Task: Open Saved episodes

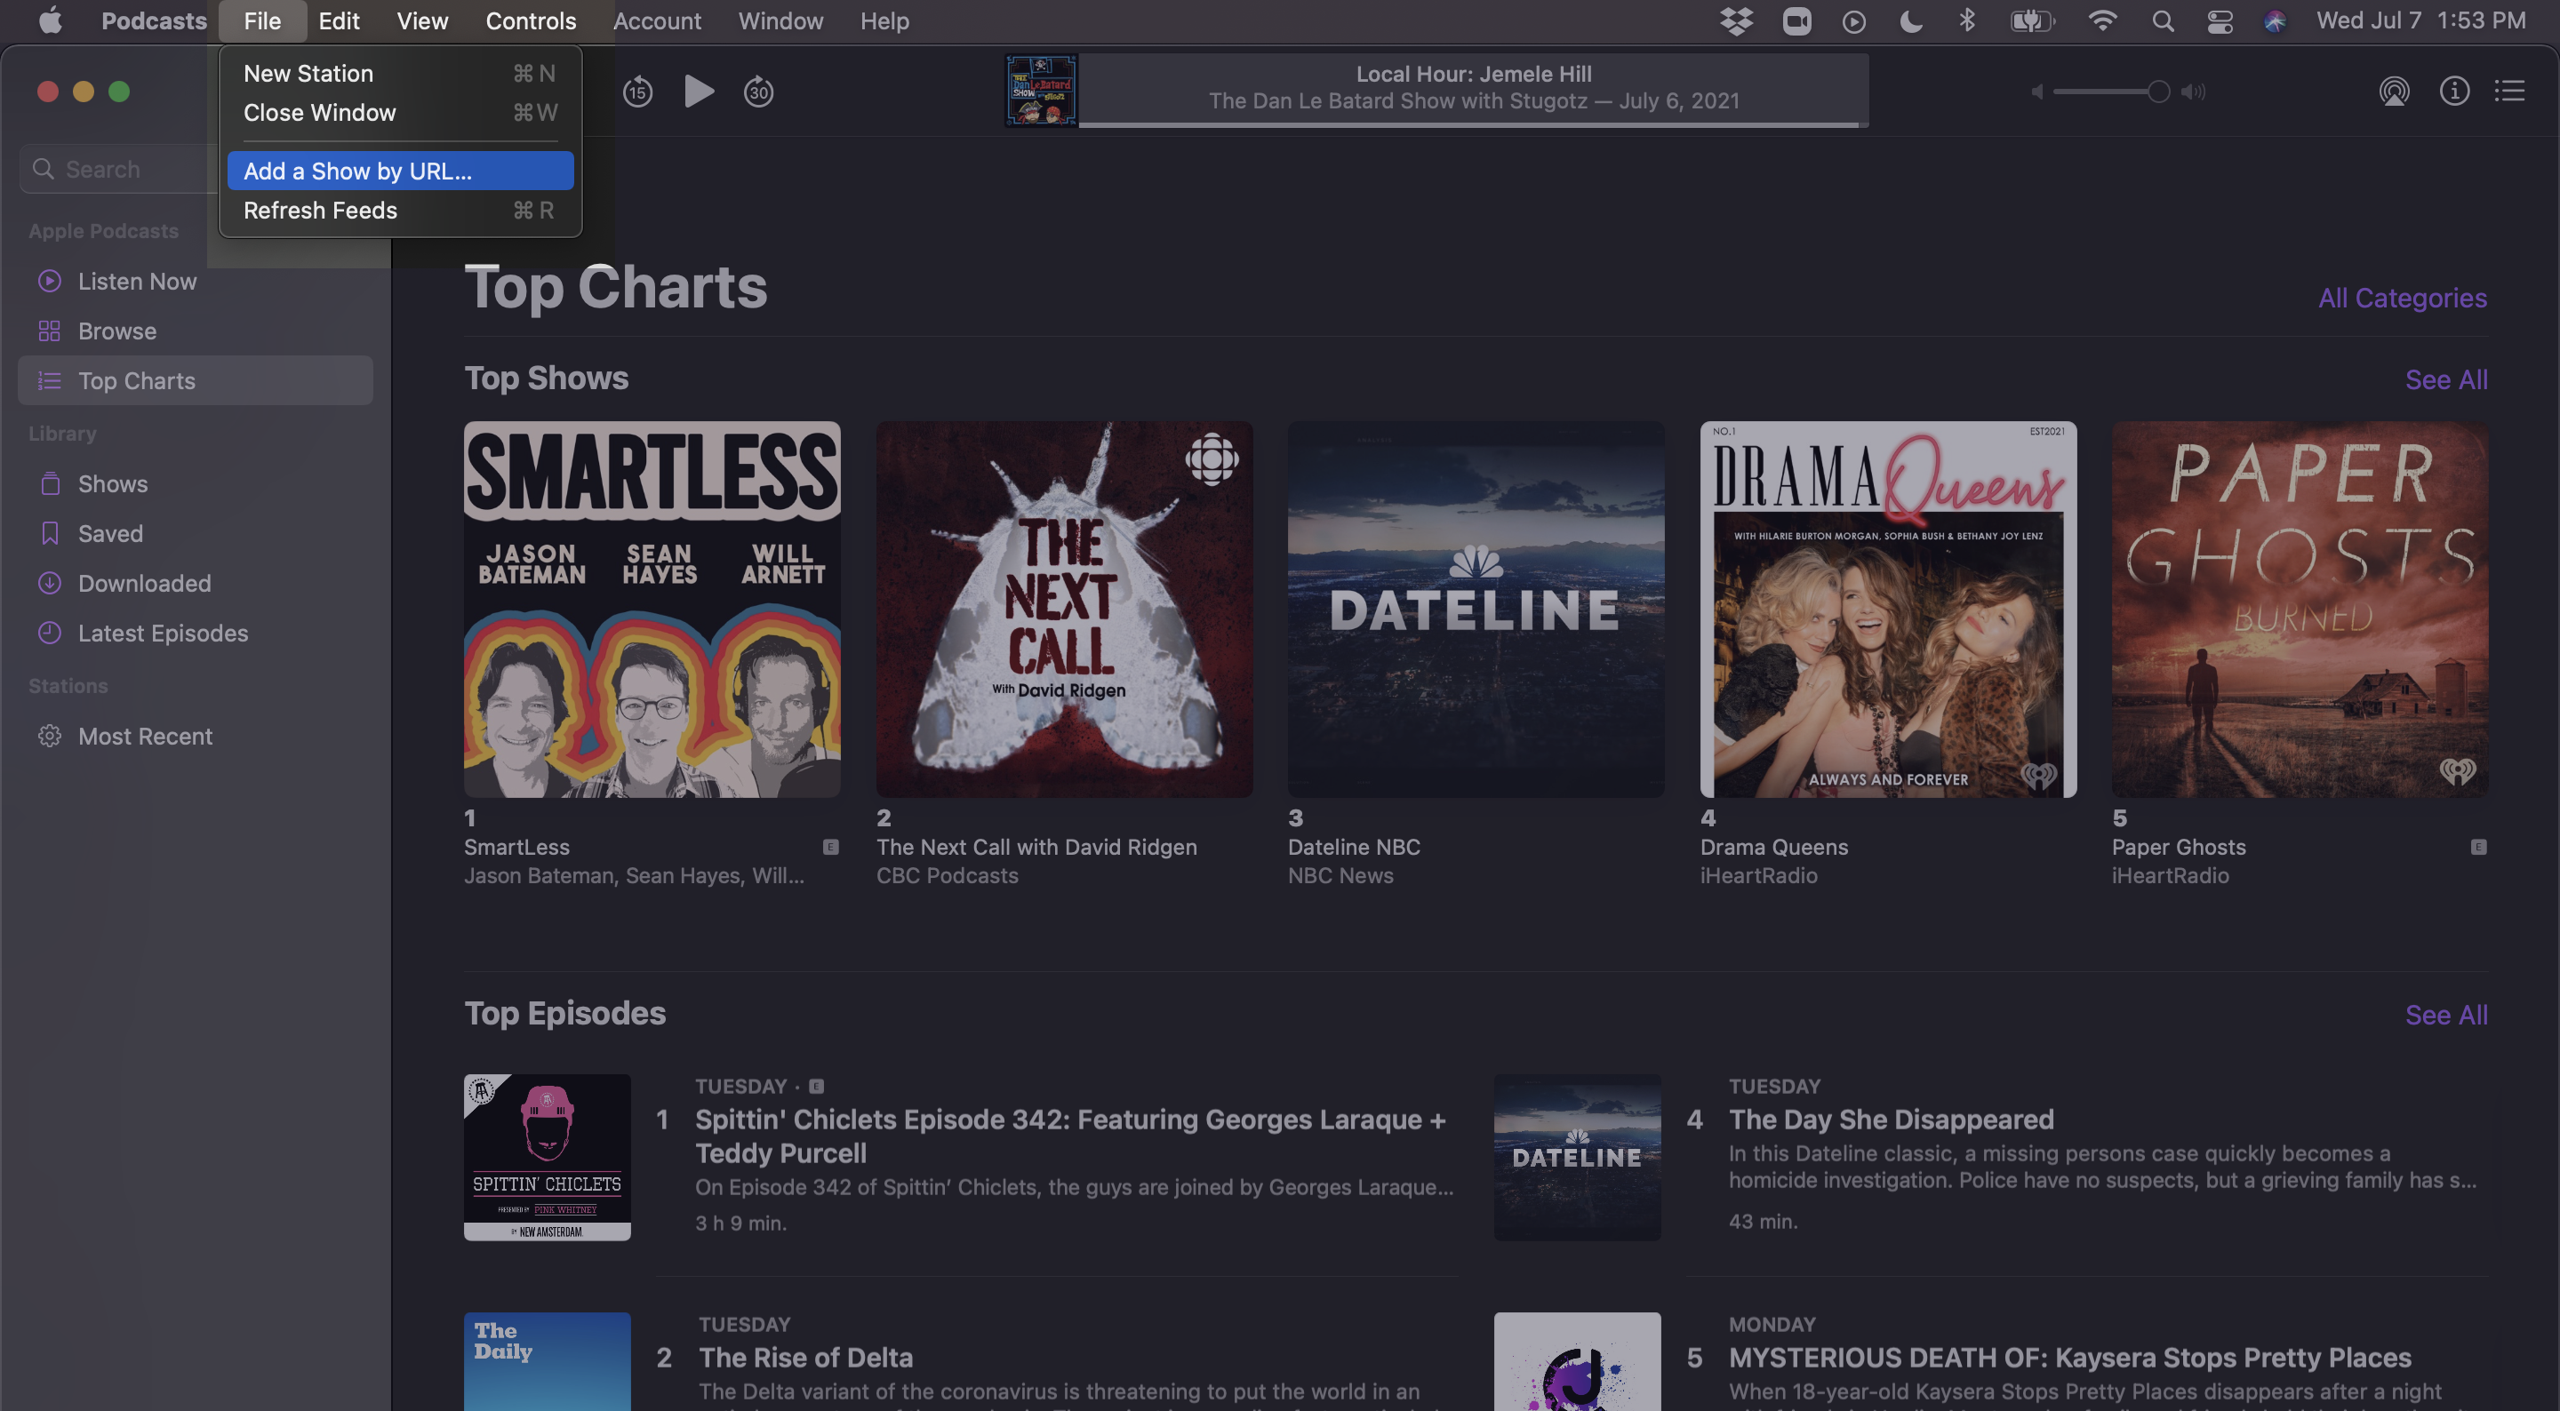Action: coord(109,534)
